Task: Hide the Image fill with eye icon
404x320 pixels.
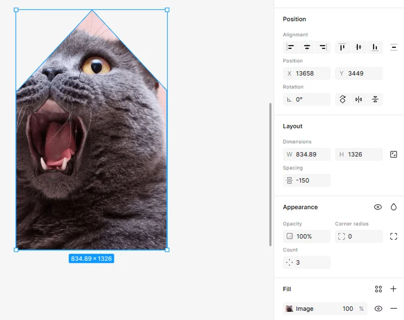Action: pos(378,309)
